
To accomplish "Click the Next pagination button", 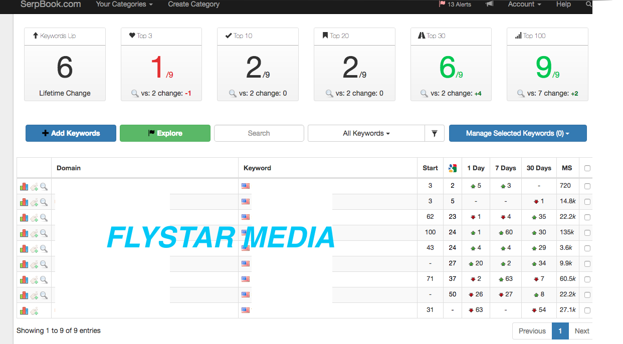I will [582, 331].
